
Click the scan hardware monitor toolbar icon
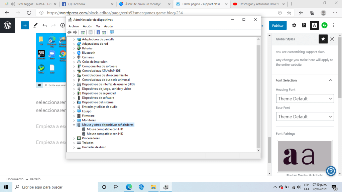point(112,32)
